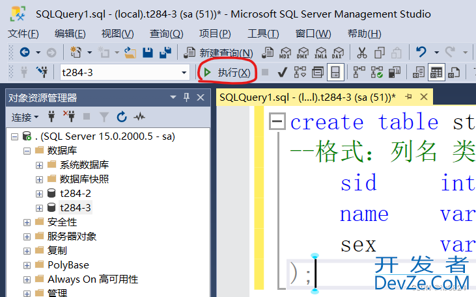Expand the 系统数据库 folder
476x297 pixels.
pyautogui.click(x=39, y=166)
